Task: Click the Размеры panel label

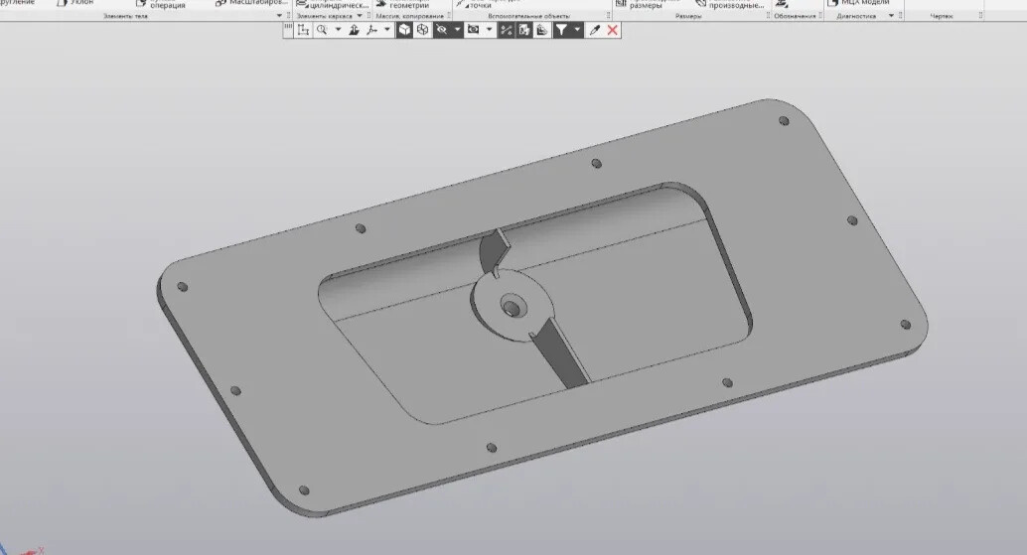Action: [x=688, y=16]
